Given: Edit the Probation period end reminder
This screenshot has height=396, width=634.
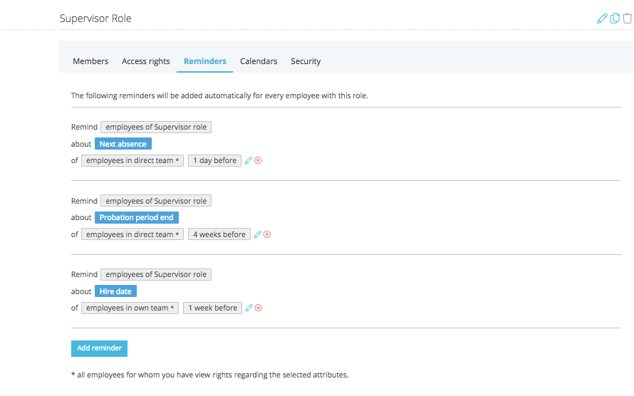Looking at the screenshot, I should (x=258, y=234).
